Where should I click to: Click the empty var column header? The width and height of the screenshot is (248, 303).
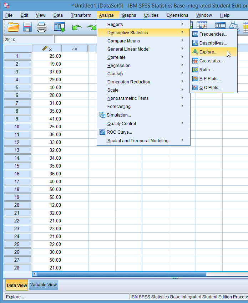pyautogui.click(x=75, y=48)
